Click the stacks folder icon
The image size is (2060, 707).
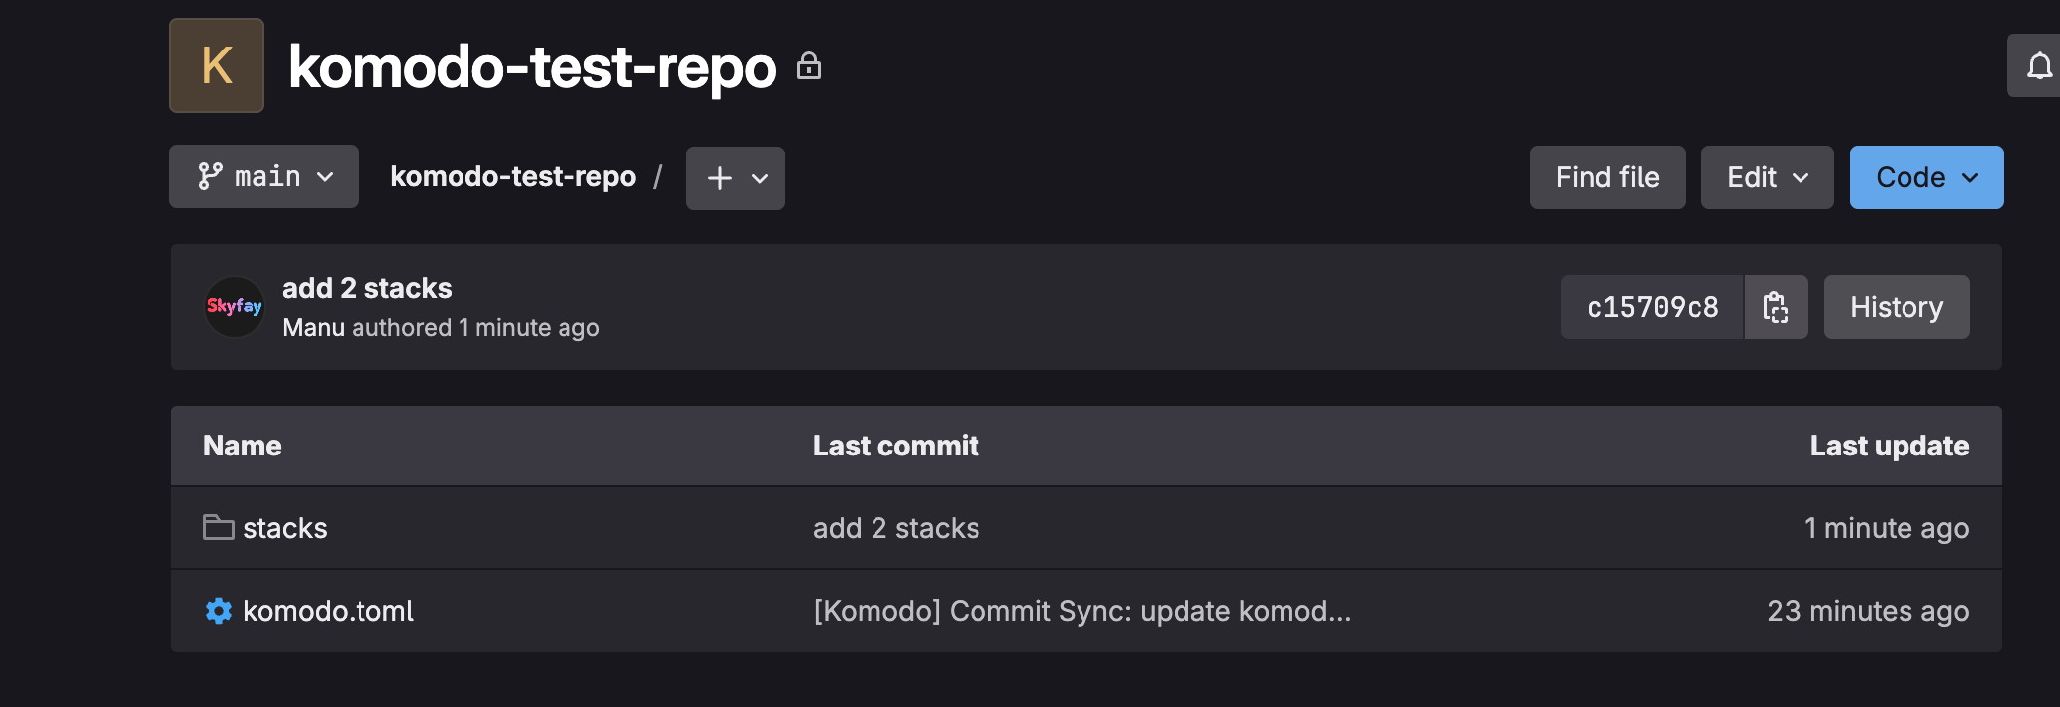coord(218,527)
